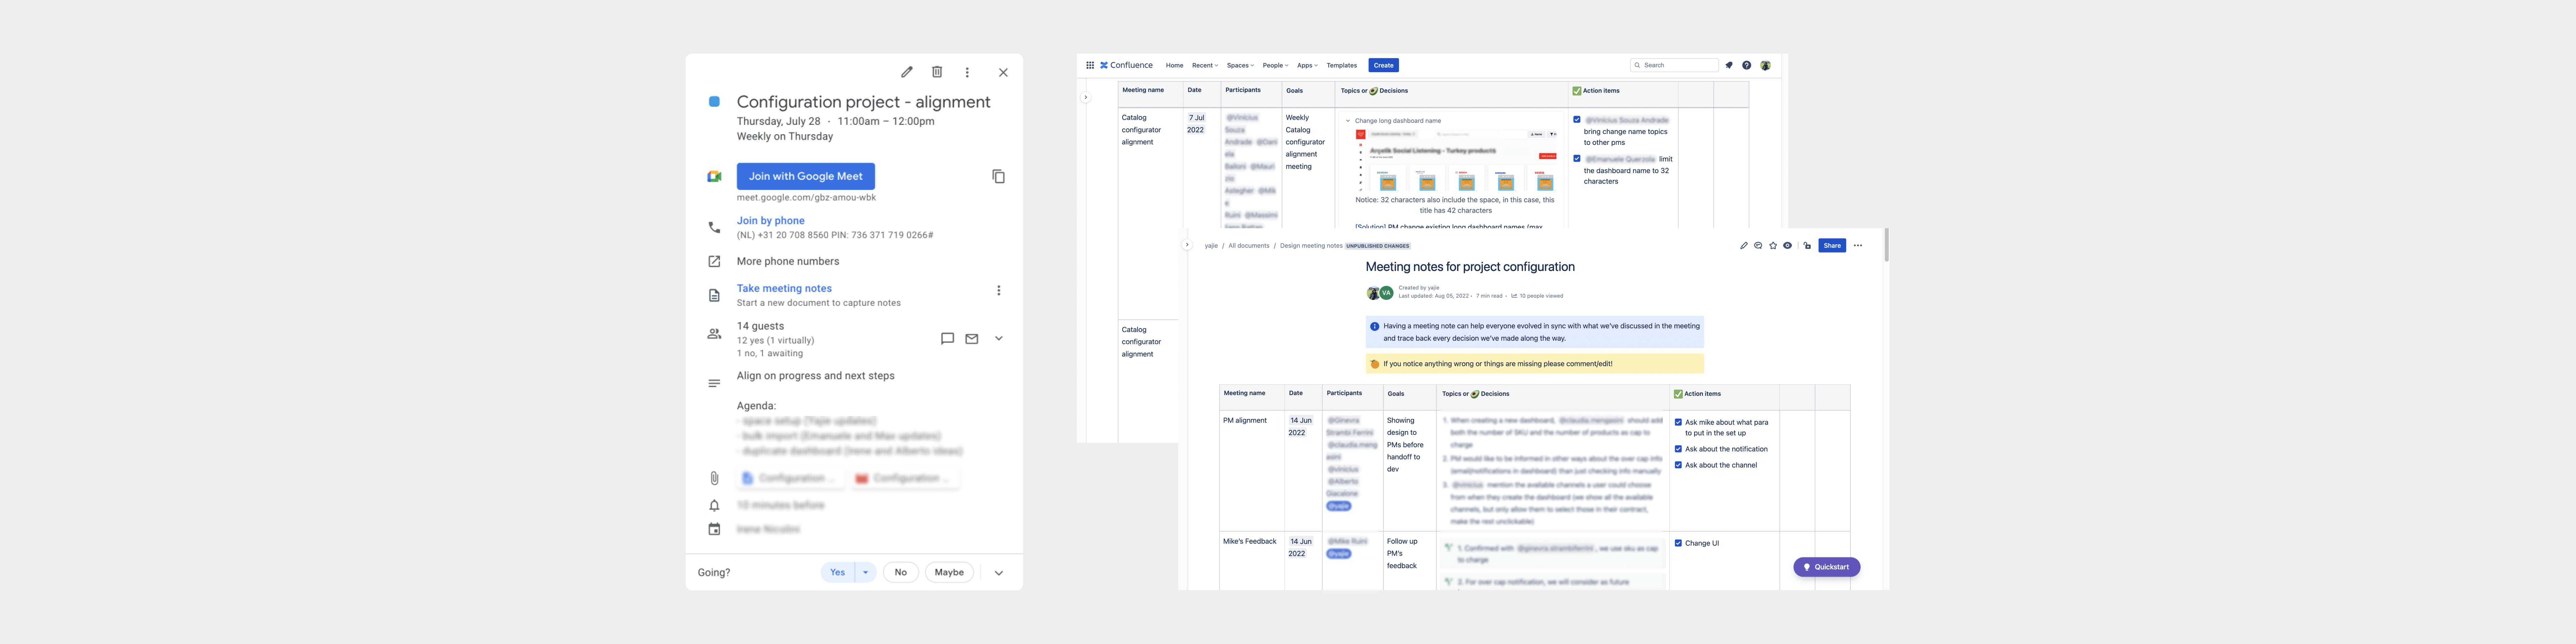The height and width of the screenshot is (644, 2576).
Task: Click the Take meeting notes link
Action: (784, 288)
